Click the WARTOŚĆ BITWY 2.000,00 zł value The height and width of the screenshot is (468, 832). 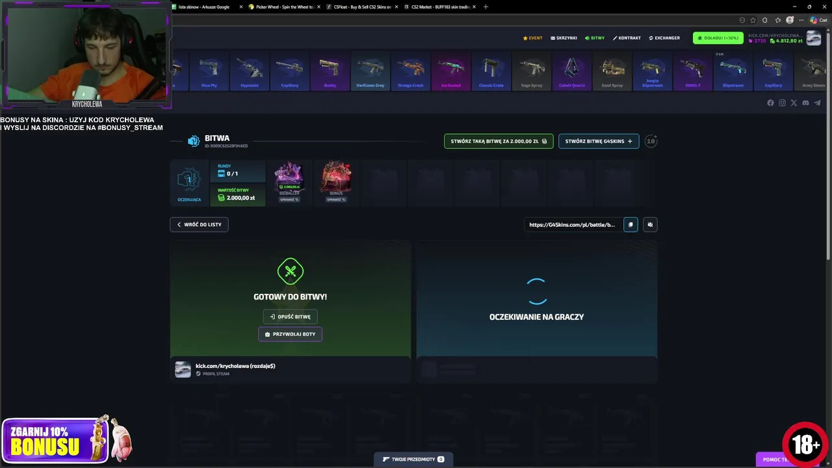point(237,194)
